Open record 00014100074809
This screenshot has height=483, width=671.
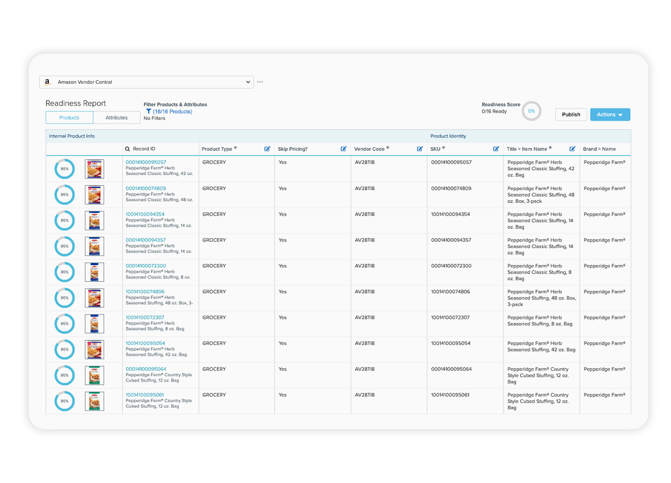coord(146,188)
